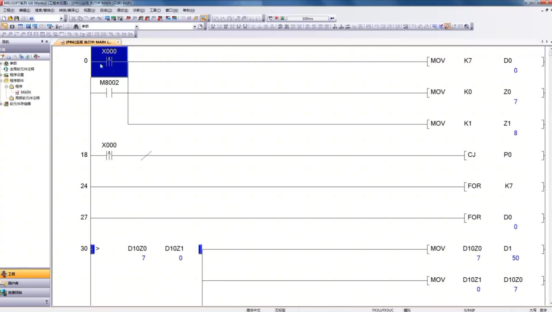Select MAIN program in the tree

[25, 92]
